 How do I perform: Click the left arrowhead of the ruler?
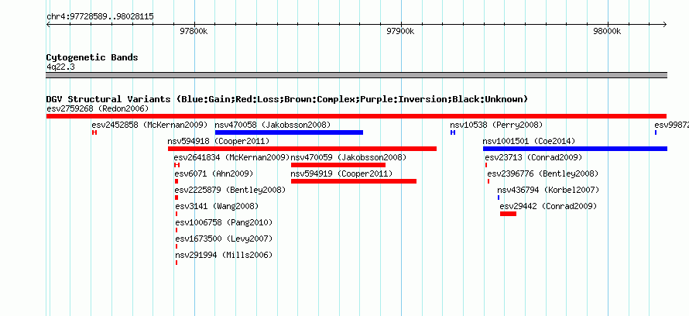click(x=48, y=25)
